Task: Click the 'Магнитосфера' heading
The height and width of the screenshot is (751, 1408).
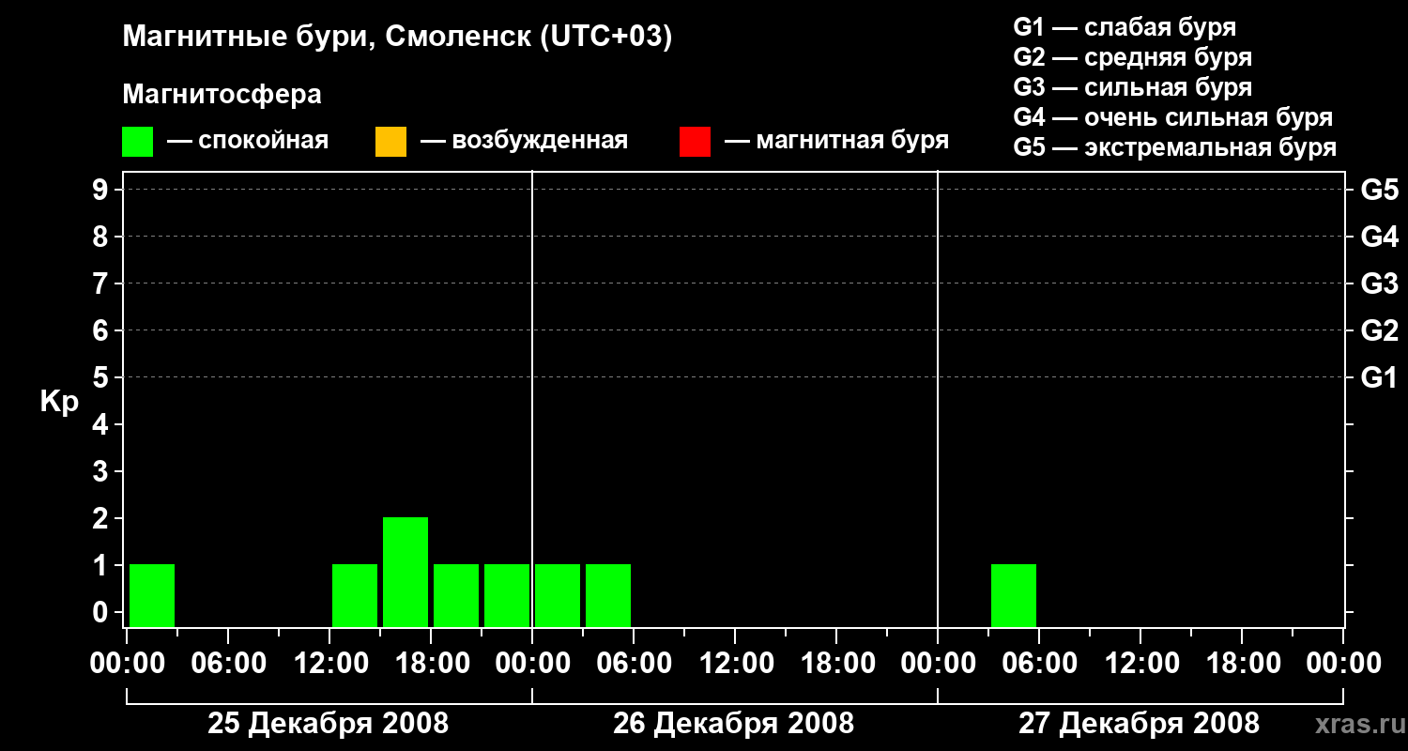Action: [x=222, y=95]
